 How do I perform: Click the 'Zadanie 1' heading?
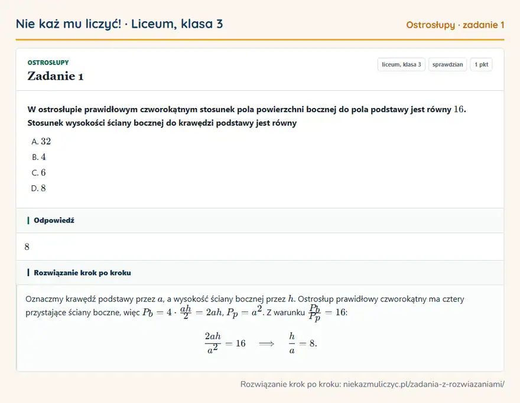click(x=56, y=76)
